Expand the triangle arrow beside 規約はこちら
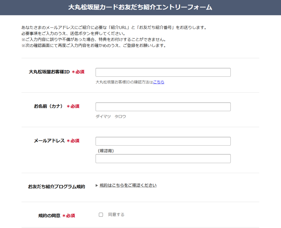Viewport: 281px width, 228px height. [x=97, y=186]
